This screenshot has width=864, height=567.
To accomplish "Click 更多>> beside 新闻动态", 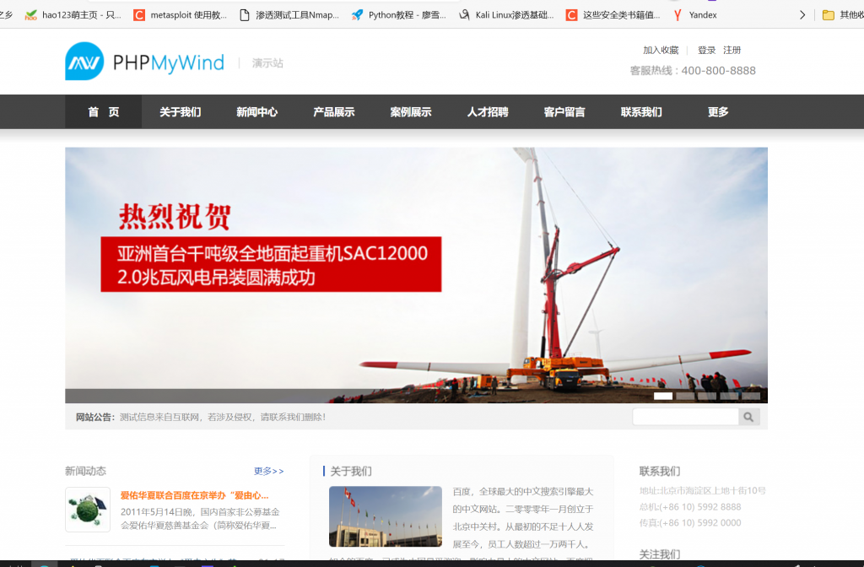I will 268,471.
